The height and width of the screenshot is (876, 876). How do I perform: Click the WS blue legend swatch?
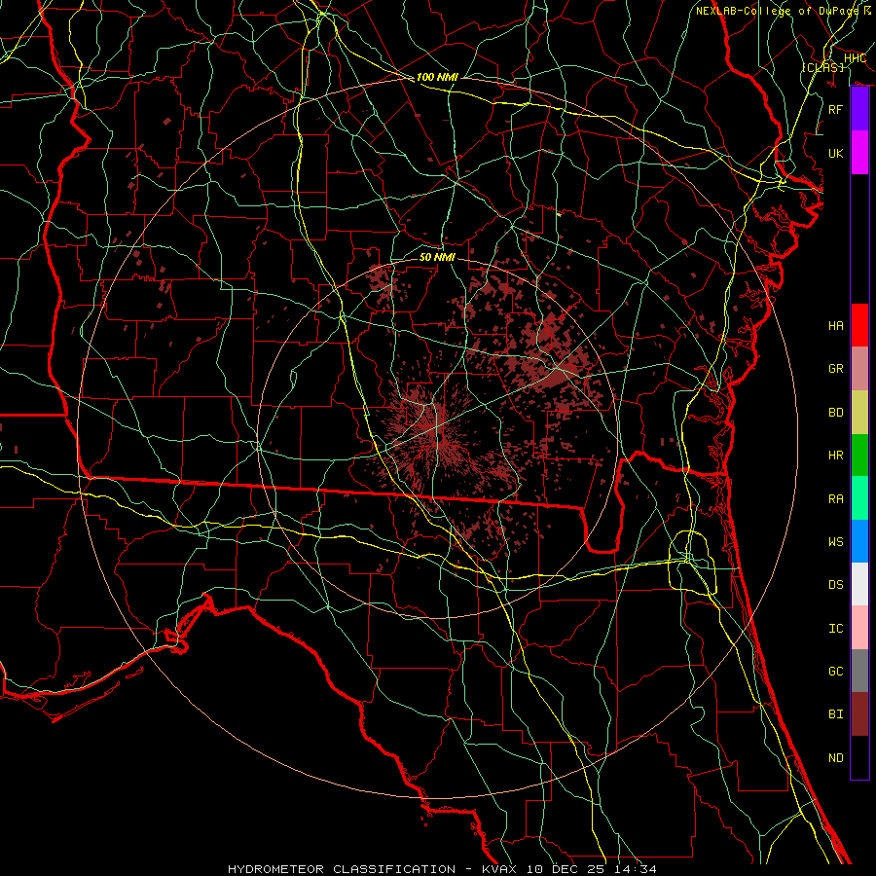pos(859,541)
